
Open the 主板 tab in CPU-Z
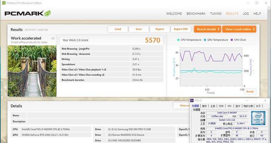(213, 106)
